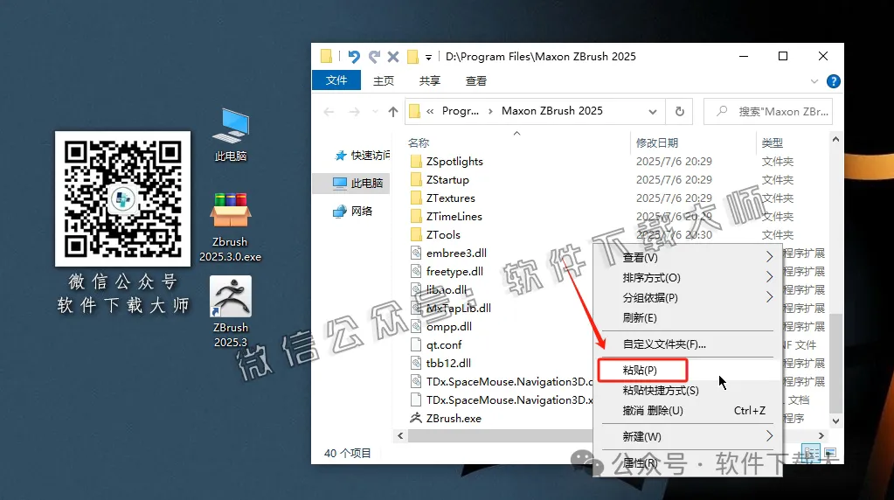Select the ZTools folder
Viewport: 894px width, 500px height.
pyautogui.click(x=443, y=234)
